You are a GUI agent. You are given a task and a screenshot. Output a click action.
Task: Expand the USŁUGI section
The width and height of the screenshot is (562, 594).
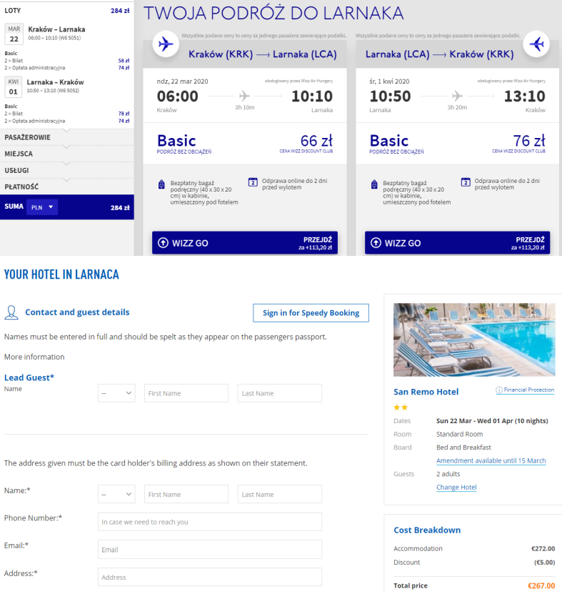(67, 170)
